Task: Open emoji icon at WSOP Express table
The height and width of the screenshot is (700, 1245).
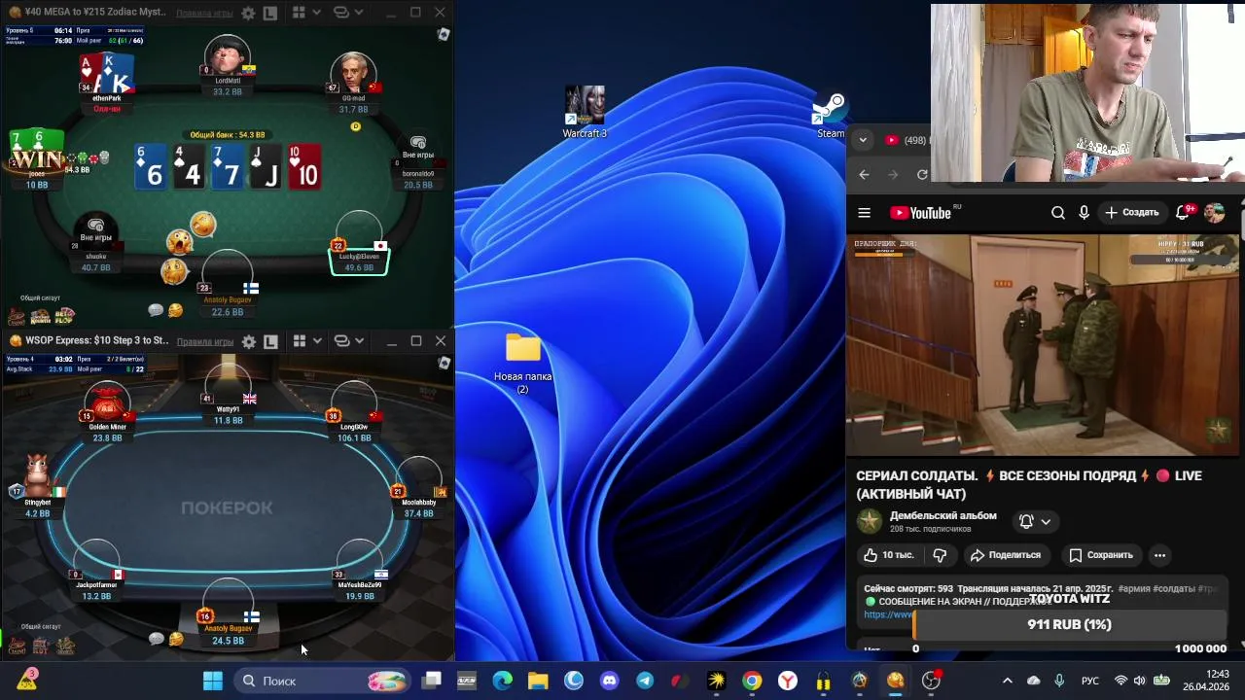Action: coord(175,639)
